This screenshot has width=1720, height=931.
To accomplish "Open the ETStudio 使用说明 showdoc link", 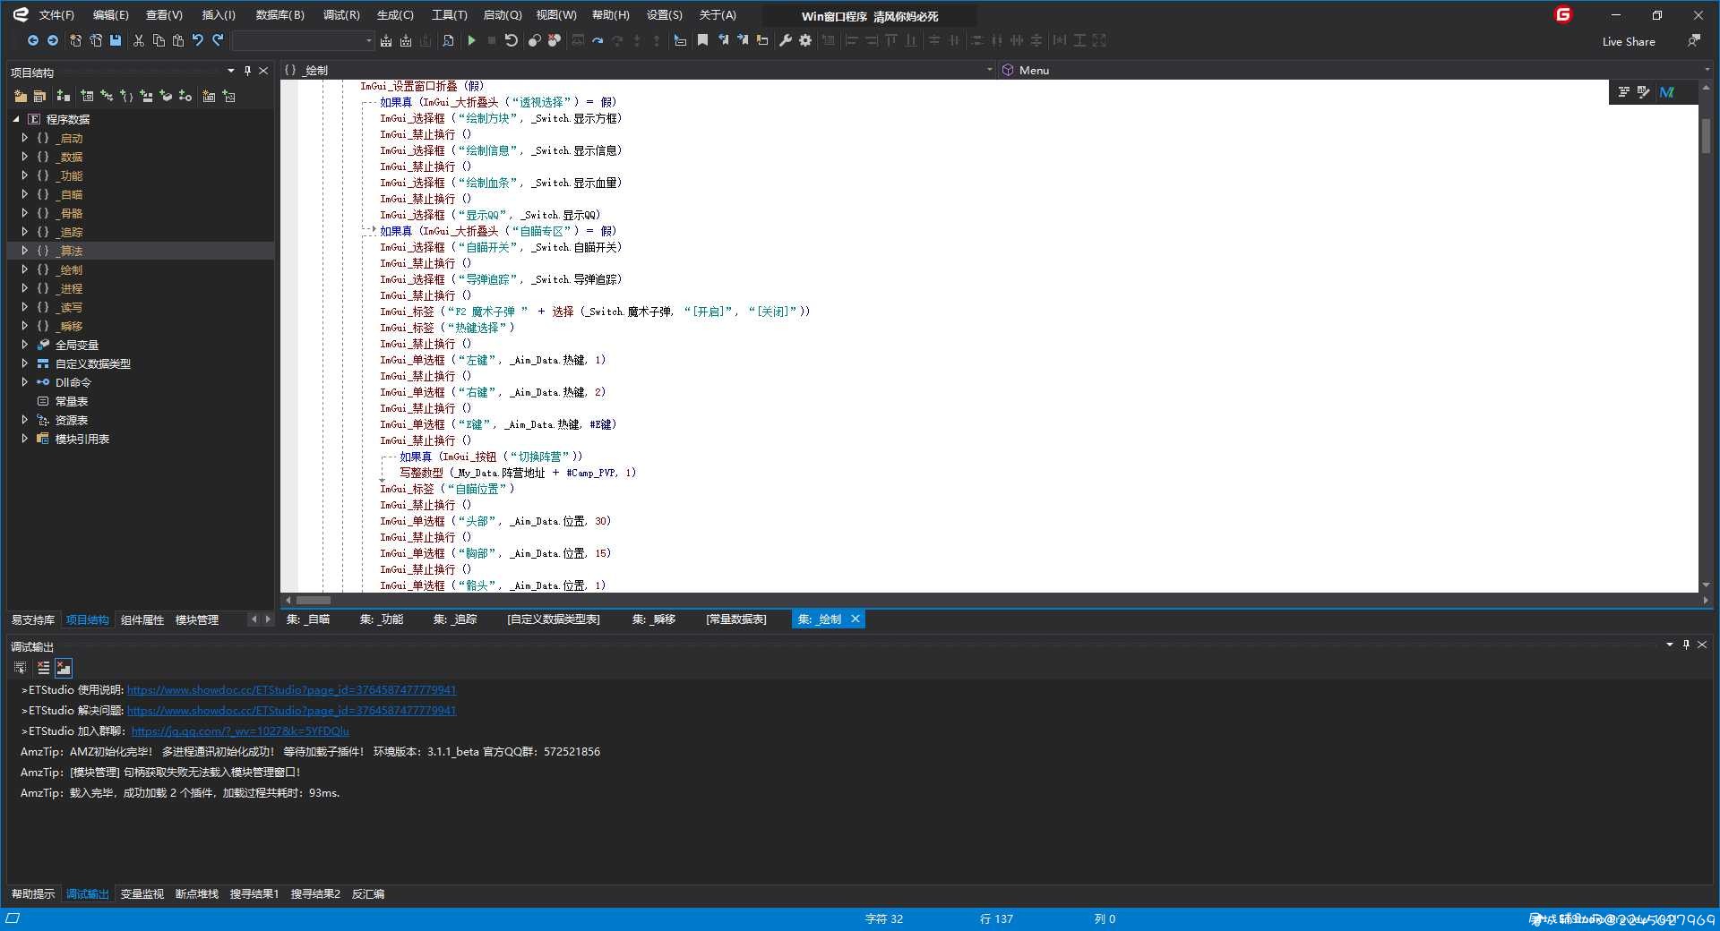I will tap(291, 690).
